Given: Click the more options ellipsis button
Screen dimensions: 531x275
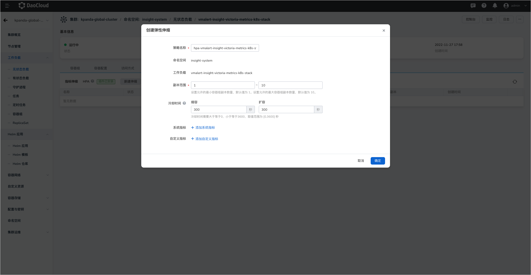Looking at the screenshot, I should click(x=520, y=19).
